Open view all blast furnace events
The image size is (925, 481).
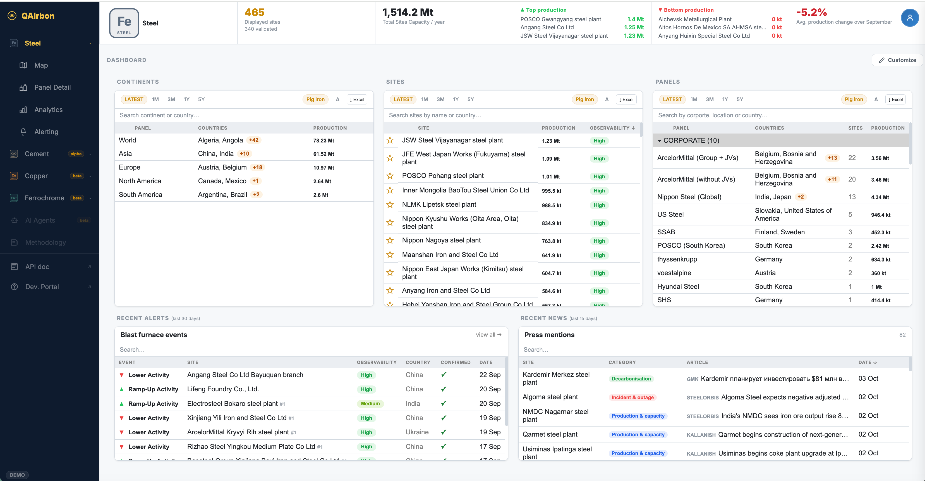coord(488,335)
